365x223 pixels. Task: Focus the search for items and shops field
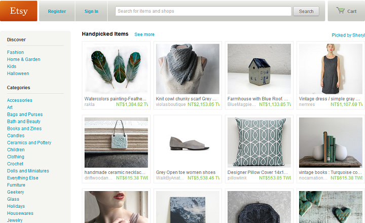(203, 11)
